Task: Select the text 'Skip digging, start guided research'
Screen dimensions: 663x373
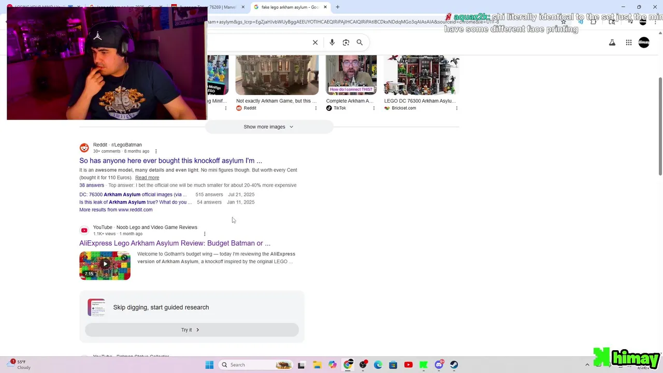Action: 161,307
